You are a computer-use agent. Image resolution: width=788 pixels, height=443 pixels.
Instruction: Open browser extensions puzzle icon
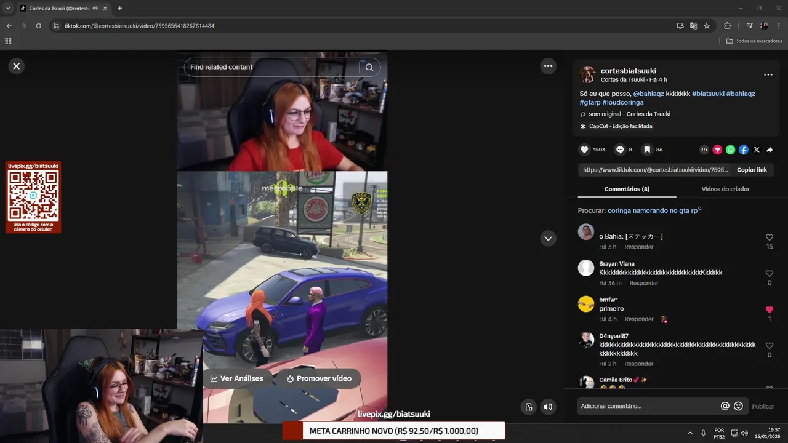727,26
